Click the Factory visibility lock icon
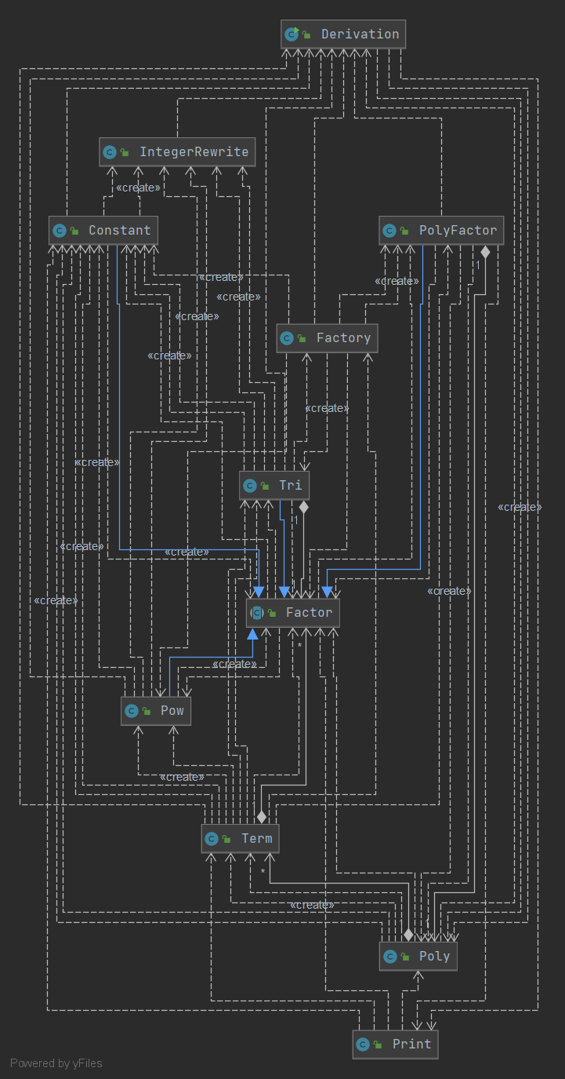Screen dimensions: 565x1079 (x=302, y=338)
